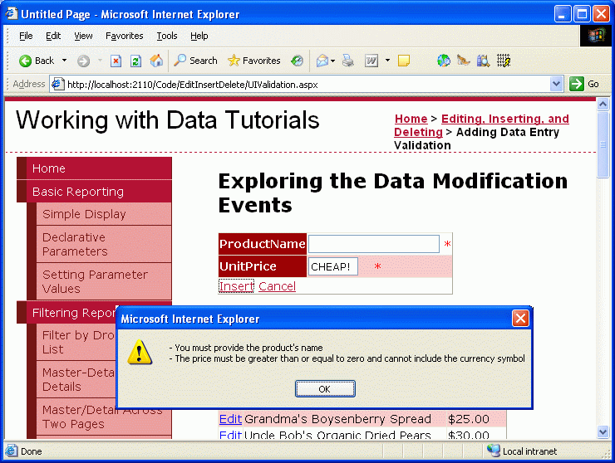Click the orange toolbar icon beside the globe
Image resolution: width=615 pixels, height=463 pixels.
[463, 61]
